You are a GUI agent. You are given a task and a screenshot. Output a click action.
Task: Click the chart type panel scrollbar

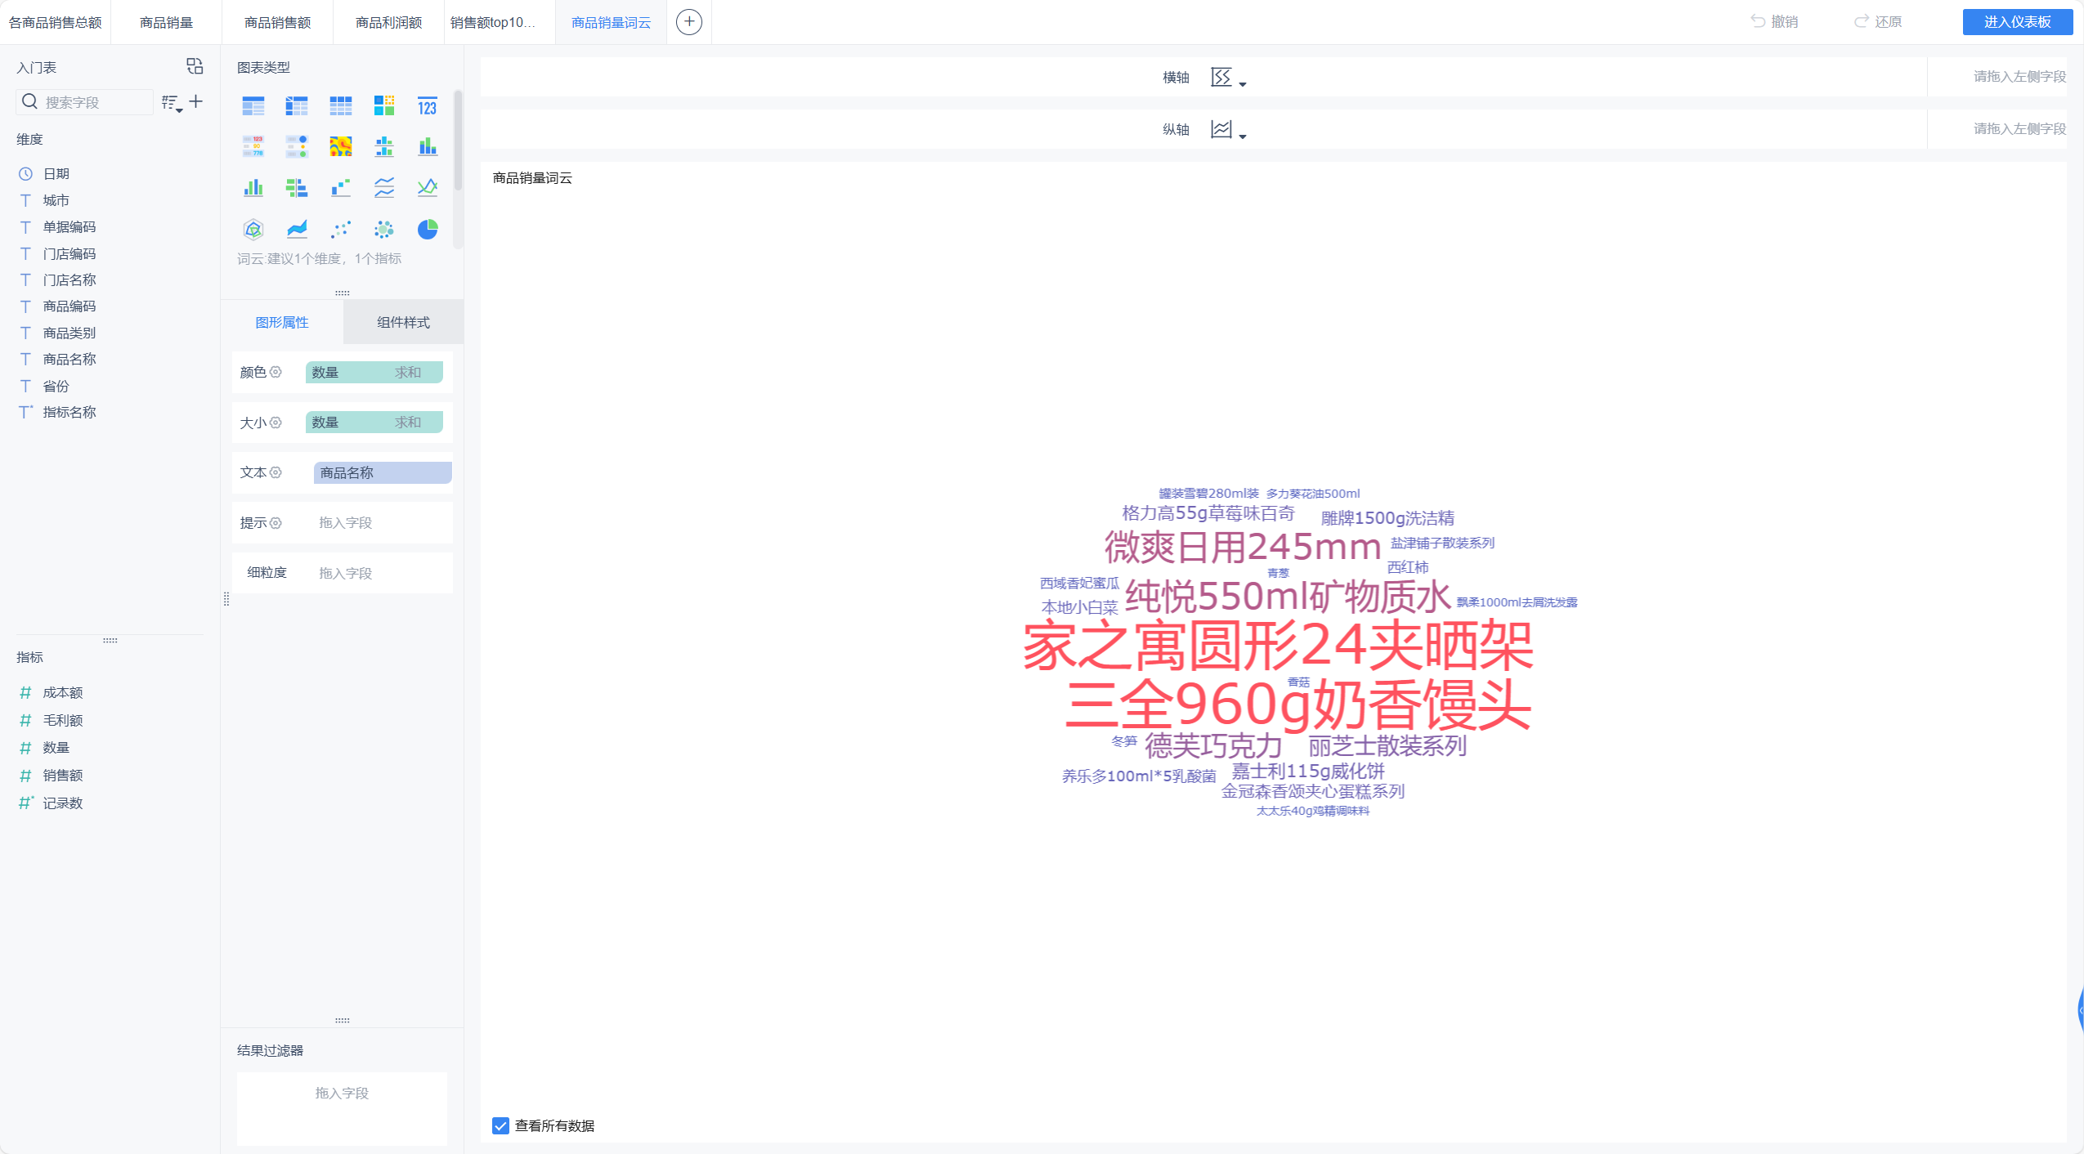pyautogui.click(x=458, y=139)
